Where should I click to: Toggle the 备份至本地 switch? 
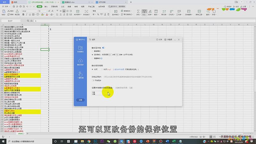104,48
